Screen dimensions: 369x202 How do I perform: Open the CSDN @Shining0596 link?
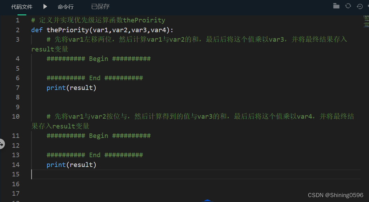pos(336,195)
